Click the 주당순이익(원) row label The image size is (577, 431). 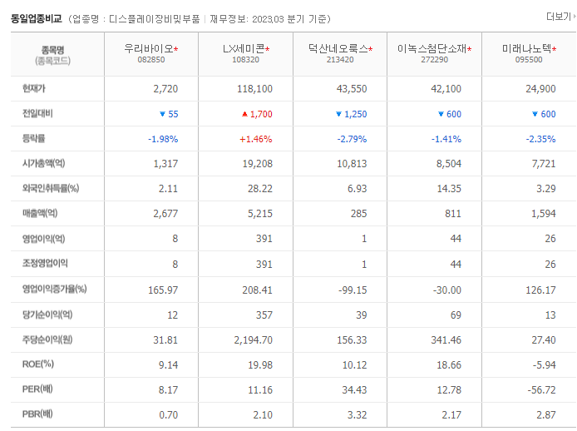click(47, 339)
